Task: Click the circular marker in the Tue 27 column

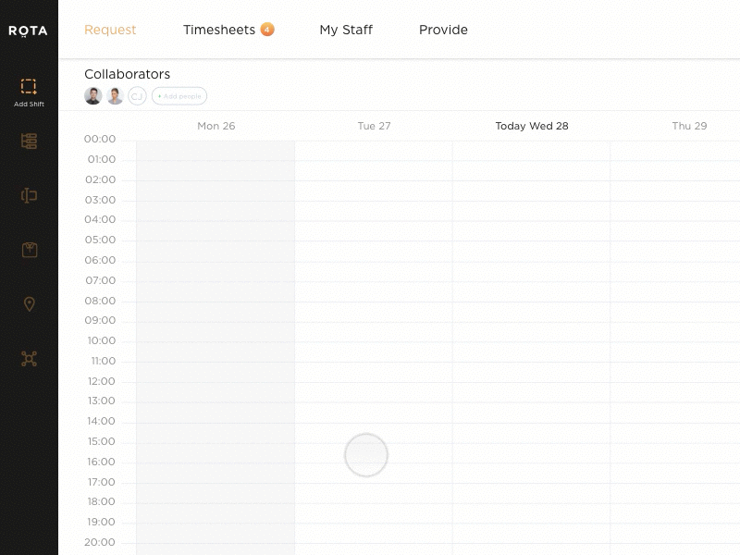Action: (x=366, y=455)
